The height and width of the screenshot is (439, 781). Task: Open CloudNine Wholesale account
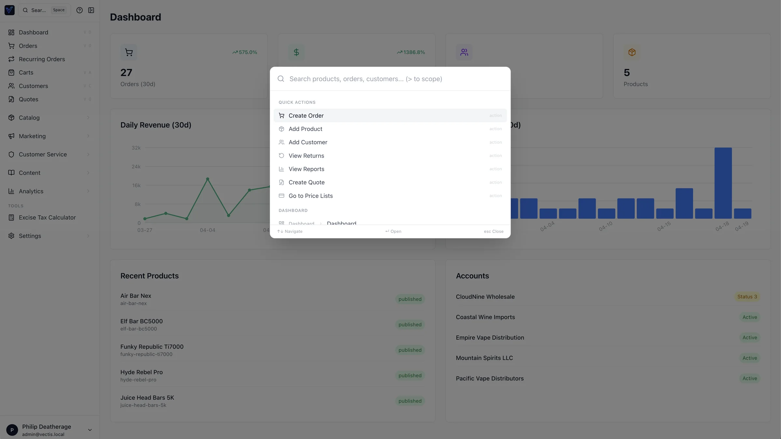pyautogui.click(x=485, y=297)
